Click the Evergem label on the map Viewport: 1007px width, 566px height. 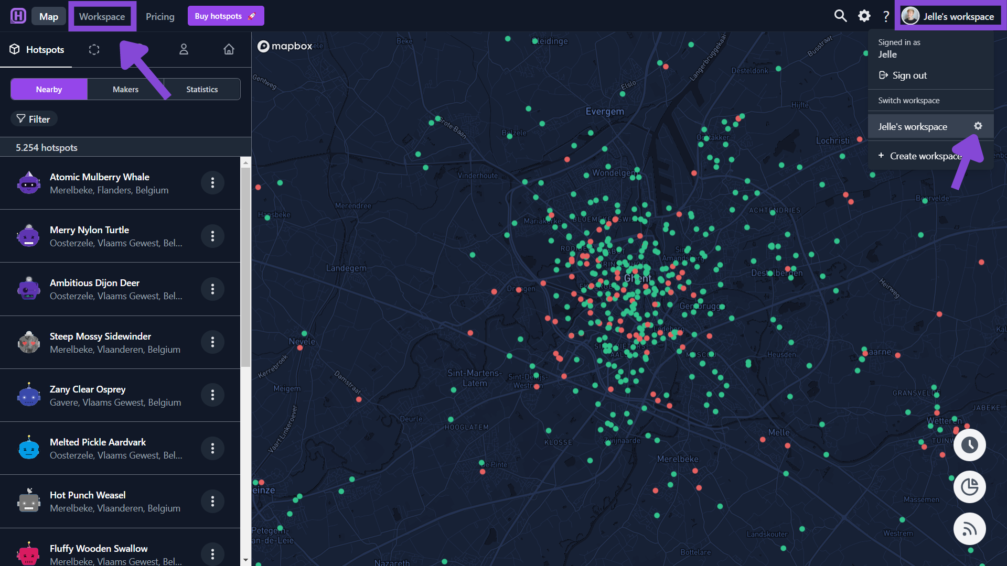point(605,111)
